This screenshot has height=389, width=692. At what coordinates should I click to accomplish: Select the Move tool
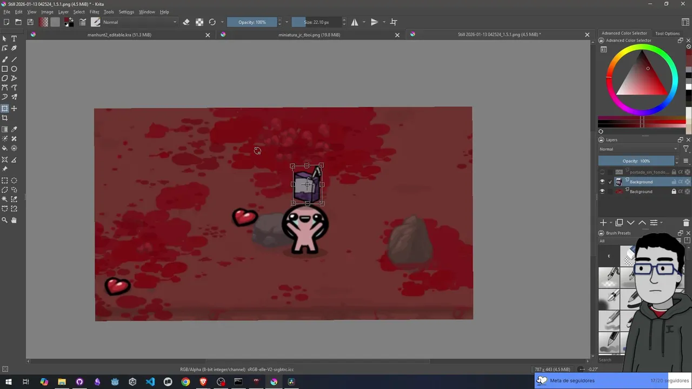[x=14, y=109]
